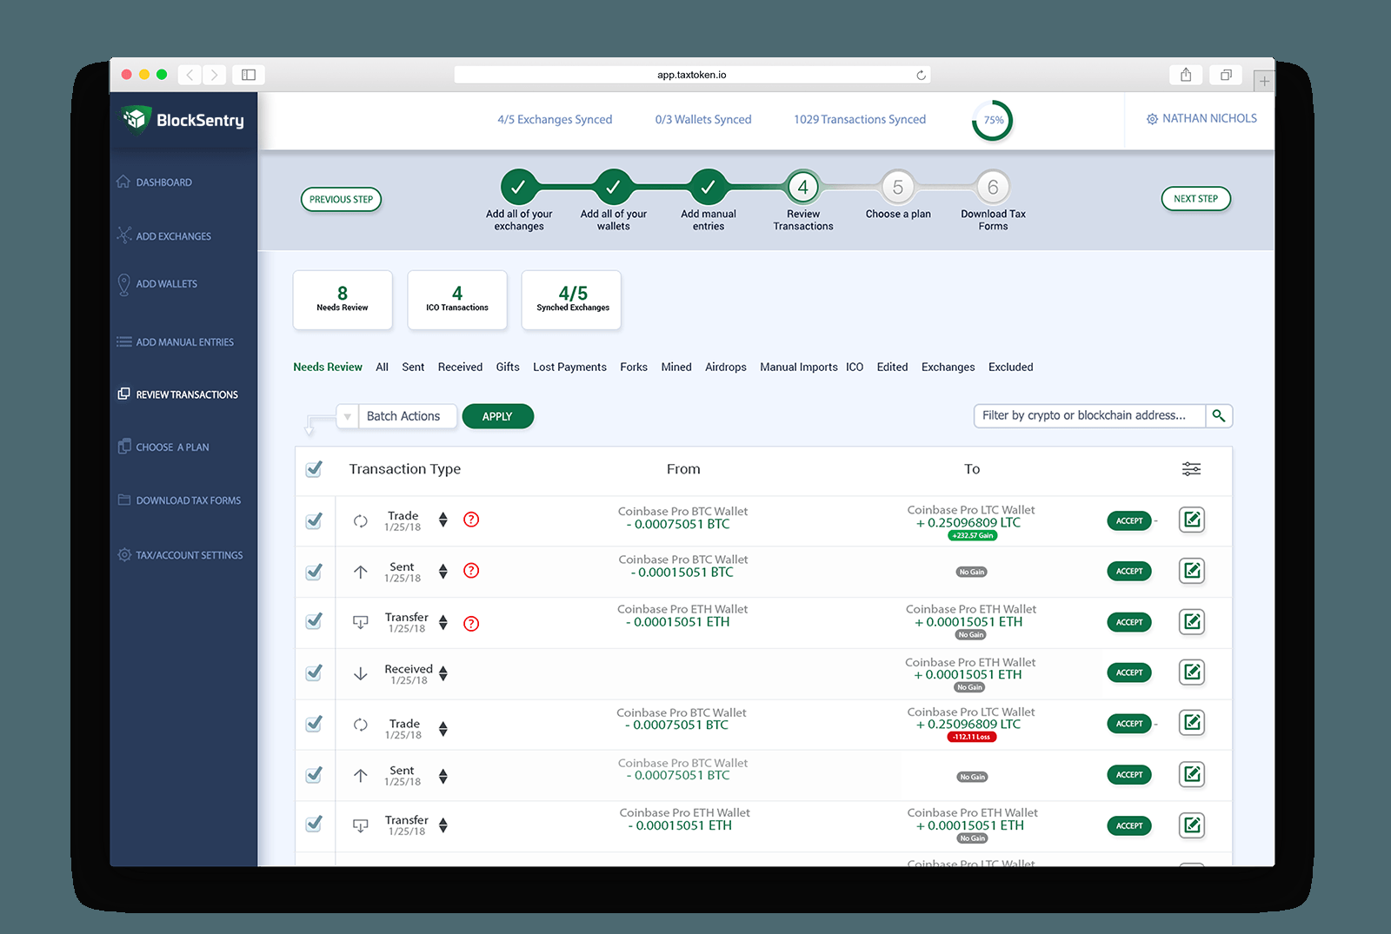This screenshot has width=1391, height=934.
Task: Expand the first Sent row sort arrows
Action: (x=443, y=571)
